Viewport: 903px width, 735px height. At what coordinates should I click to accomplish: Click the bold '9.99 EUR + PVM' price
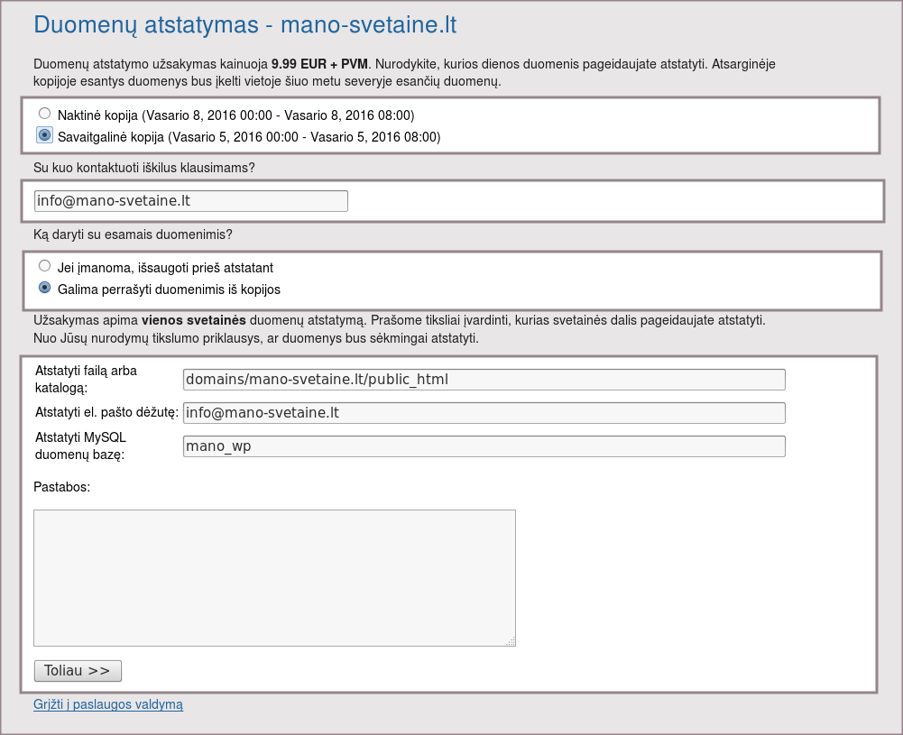coord(319,65)
